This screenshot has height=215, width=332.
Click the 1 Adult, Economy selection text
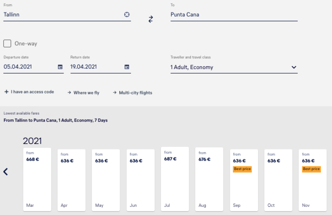(x=192, y=67)
